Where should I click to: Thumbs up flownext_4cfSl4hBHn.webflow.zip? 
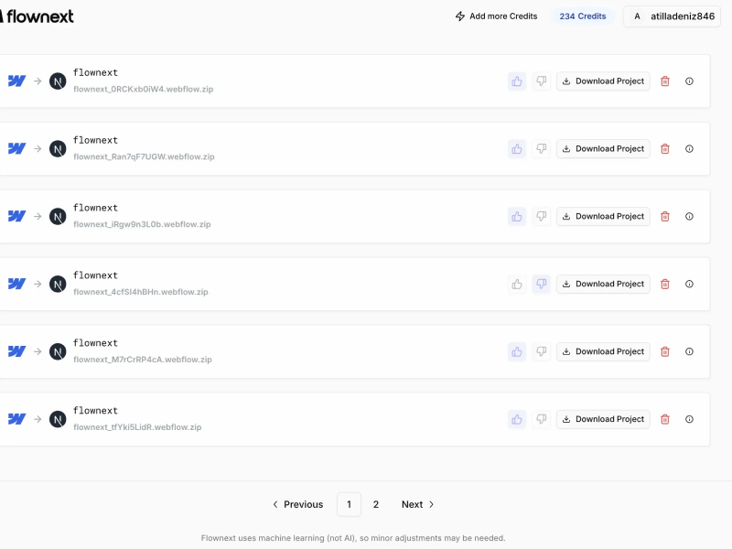(x=517, y=285)
